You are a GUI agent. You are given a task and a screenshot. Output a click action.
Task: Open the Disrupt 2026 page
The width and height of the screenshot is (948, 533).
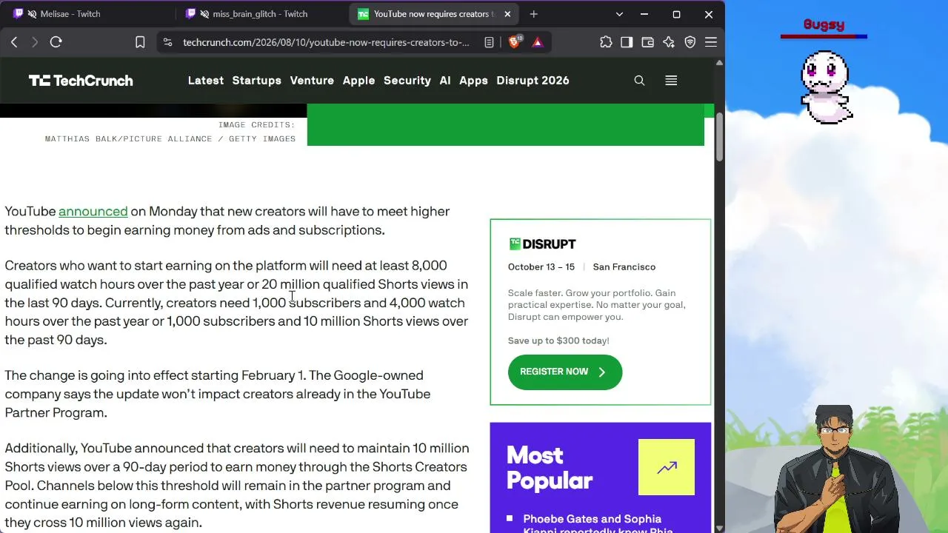click(x=533, y=81)
